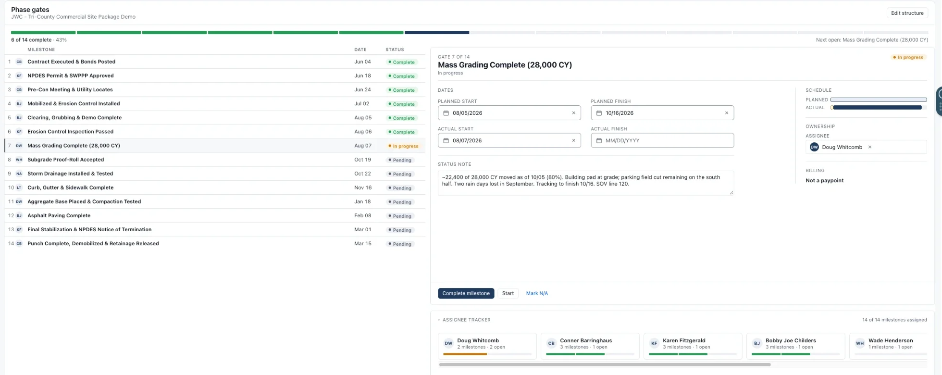The width and height of the screenshot is (942, 375).
Task: Select the Subgrade Proof-Roll Accepted milestone
Action: tap(215, 160)
